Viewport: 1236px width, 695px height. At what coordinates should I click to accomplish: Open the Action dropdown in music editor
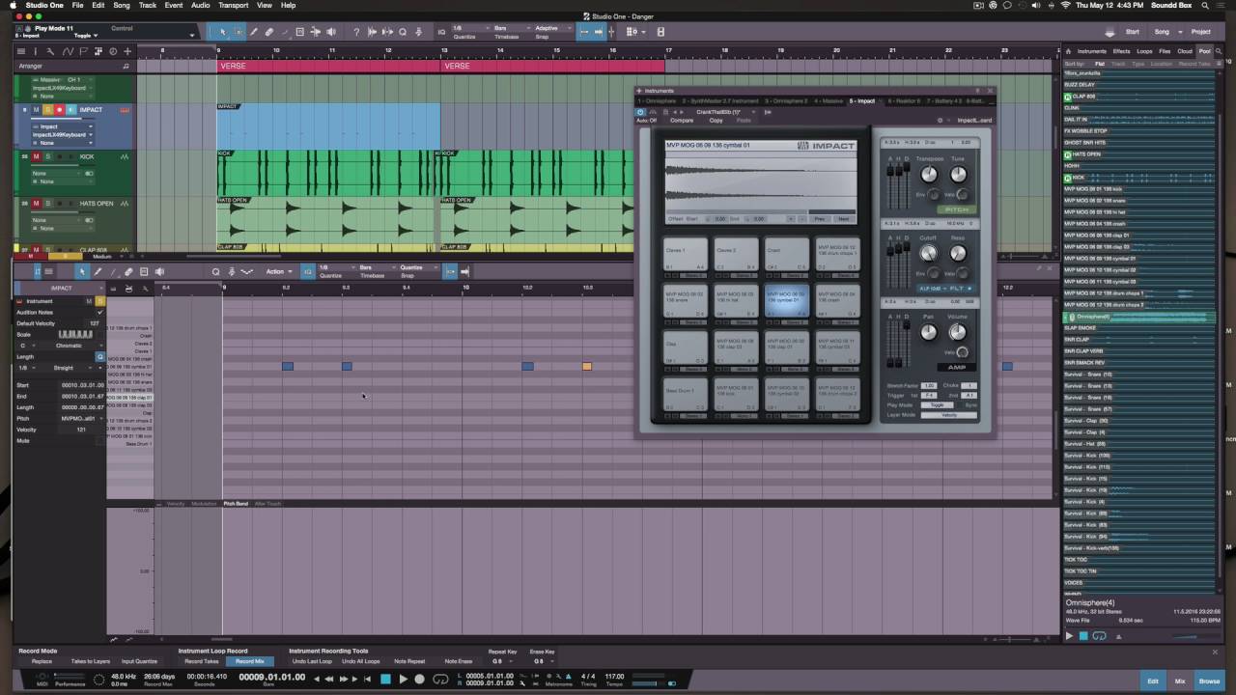(278, 271)
